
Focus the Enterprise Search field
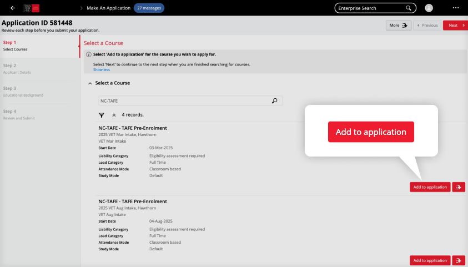pos(375,8)
